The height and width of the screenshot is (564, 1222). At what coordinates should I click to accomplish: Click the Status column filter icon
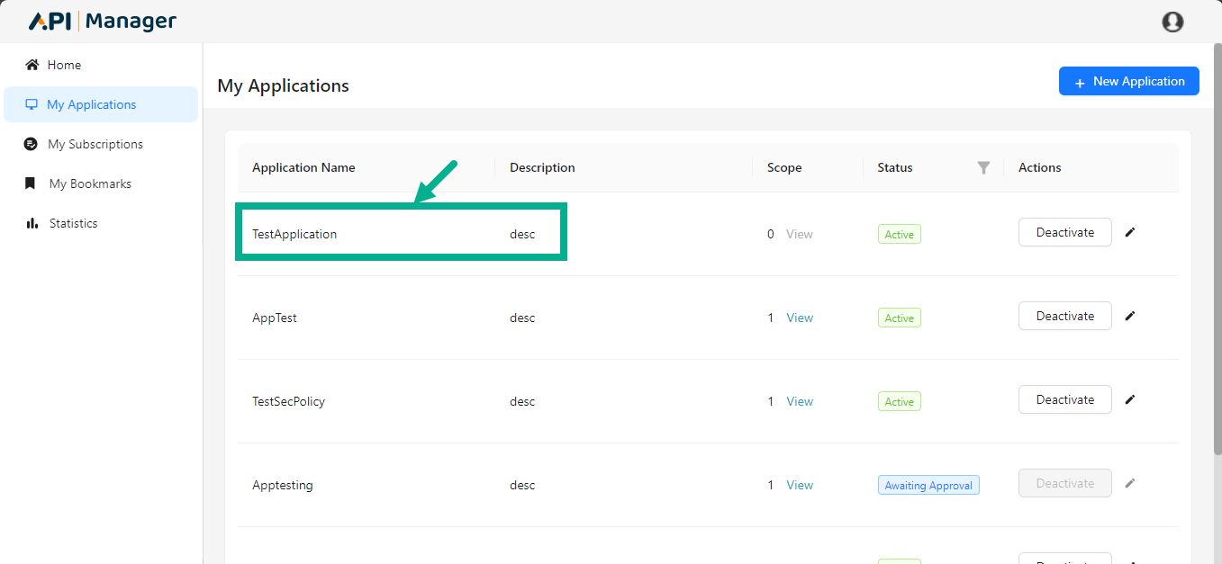pyautogui.click(x=983, y=167)
